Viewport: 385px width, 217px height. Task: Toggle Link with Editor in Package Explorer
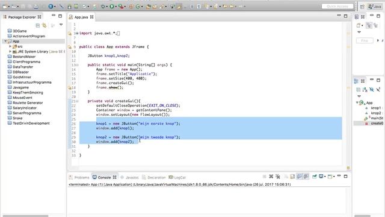pos(45,25)
